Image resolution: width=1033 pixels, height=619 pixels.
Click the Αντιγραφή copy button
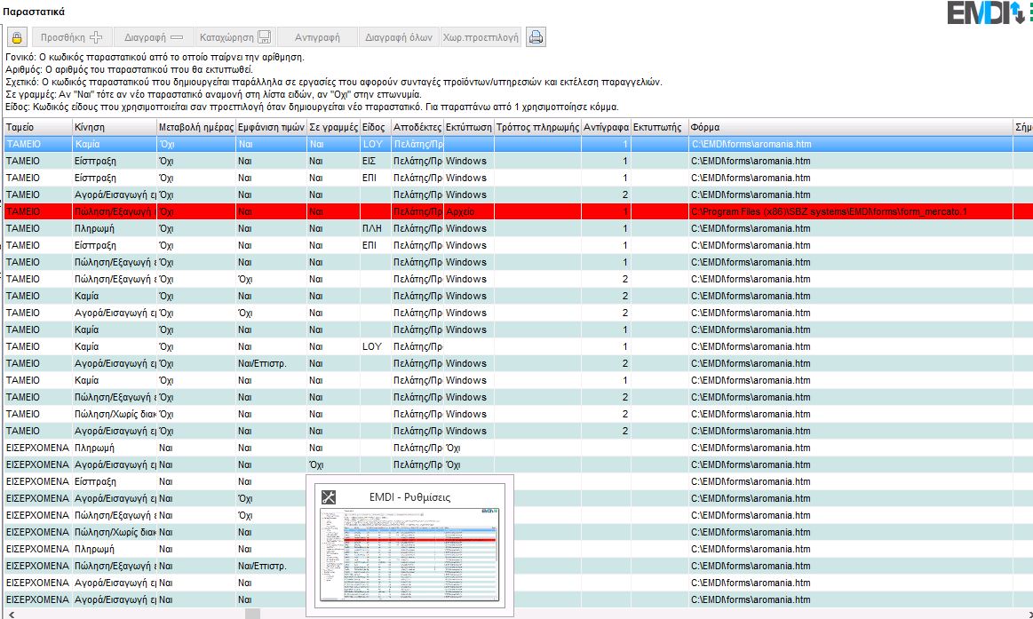[x=318, y=37]
